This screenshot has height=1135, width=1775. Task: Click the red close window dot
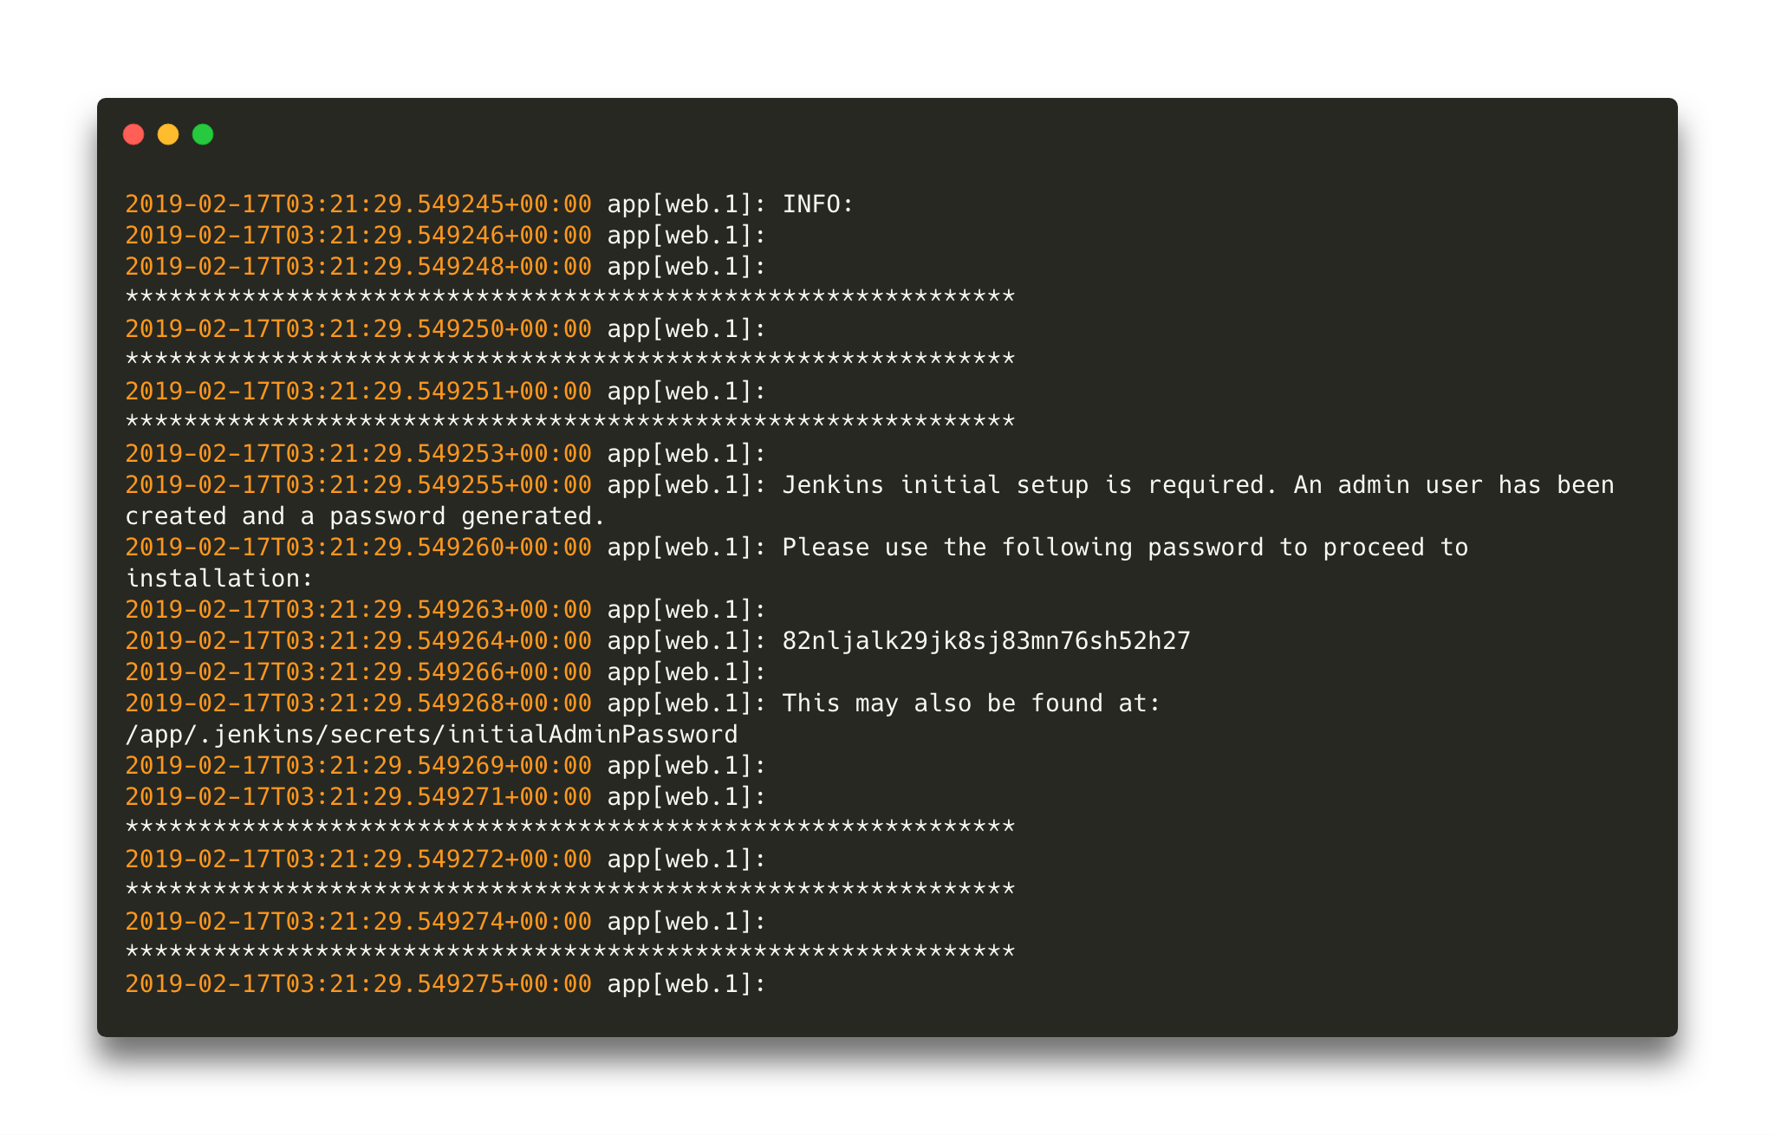[133, 134]
